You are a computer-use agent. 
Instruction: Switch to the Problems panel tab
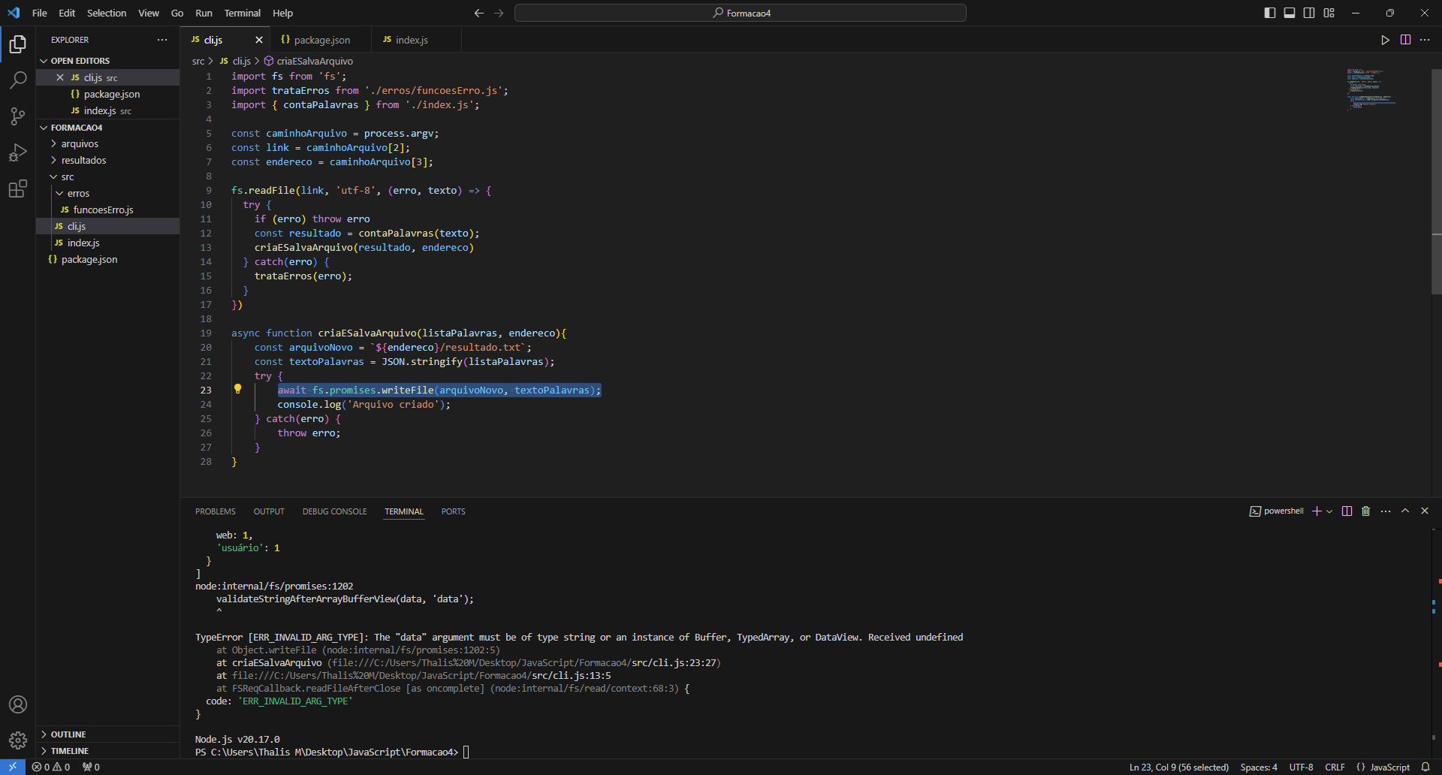pos(216,511)
